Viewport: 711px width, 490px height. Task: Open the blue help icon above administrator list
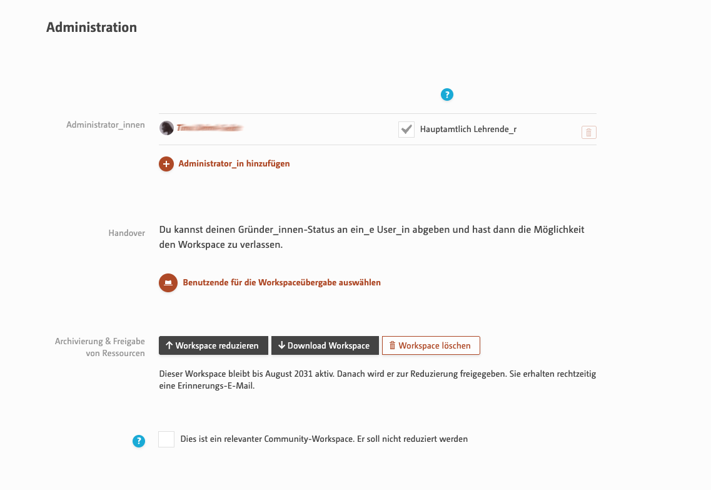coord(446,94)
